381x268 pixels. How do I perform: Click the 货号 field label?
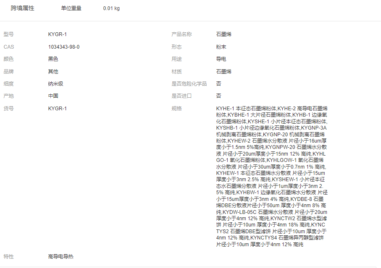coord(9,109)
